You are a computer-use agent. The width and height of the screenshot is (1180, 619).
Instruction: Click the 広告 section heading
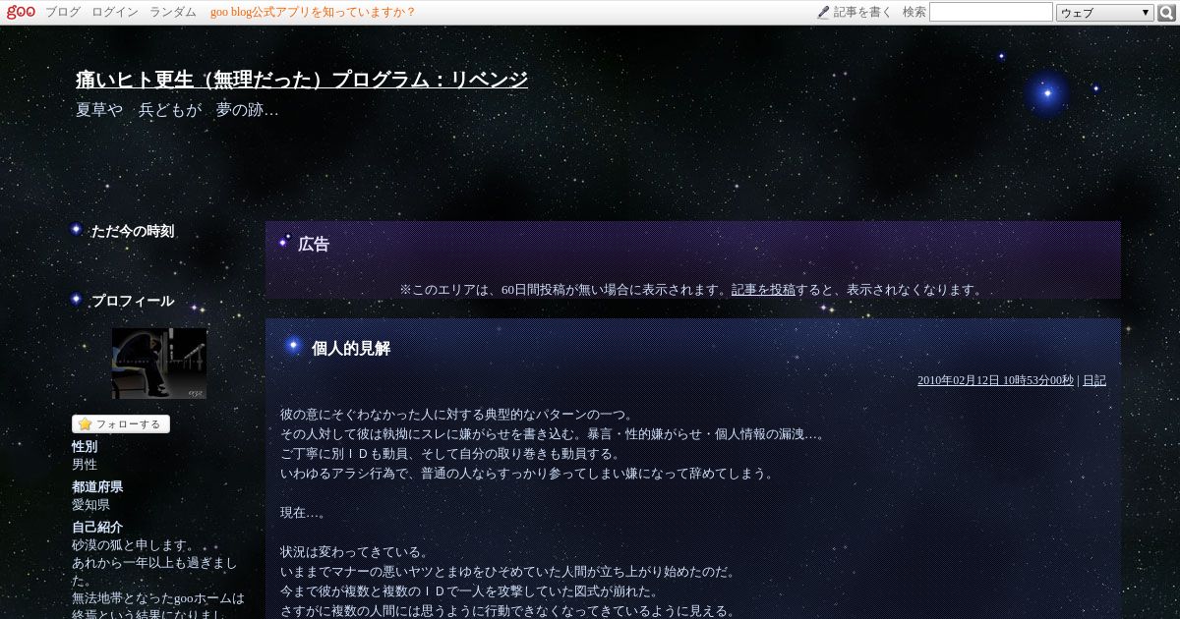click(314, 245)
